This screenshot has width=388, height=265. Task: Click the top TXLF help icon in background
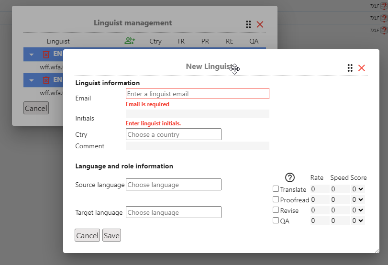click(x=384, y=6)
